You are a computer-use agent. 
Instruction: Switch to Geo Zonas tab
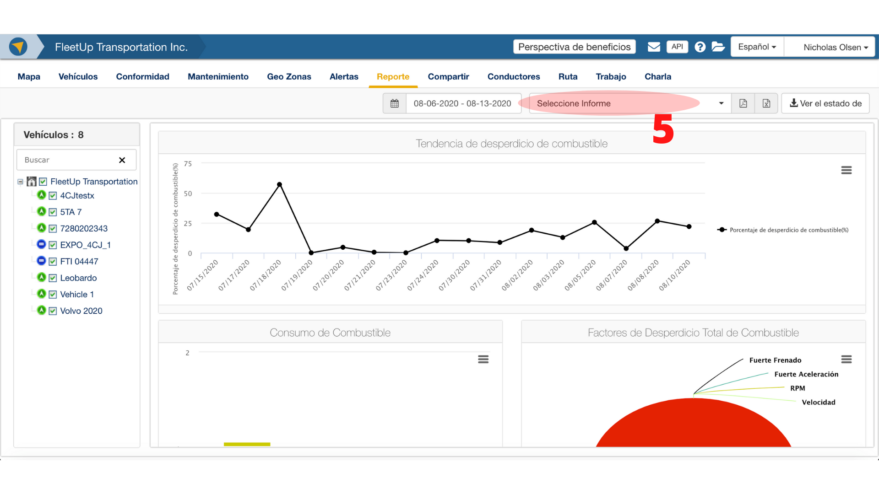tap(289, 77)
